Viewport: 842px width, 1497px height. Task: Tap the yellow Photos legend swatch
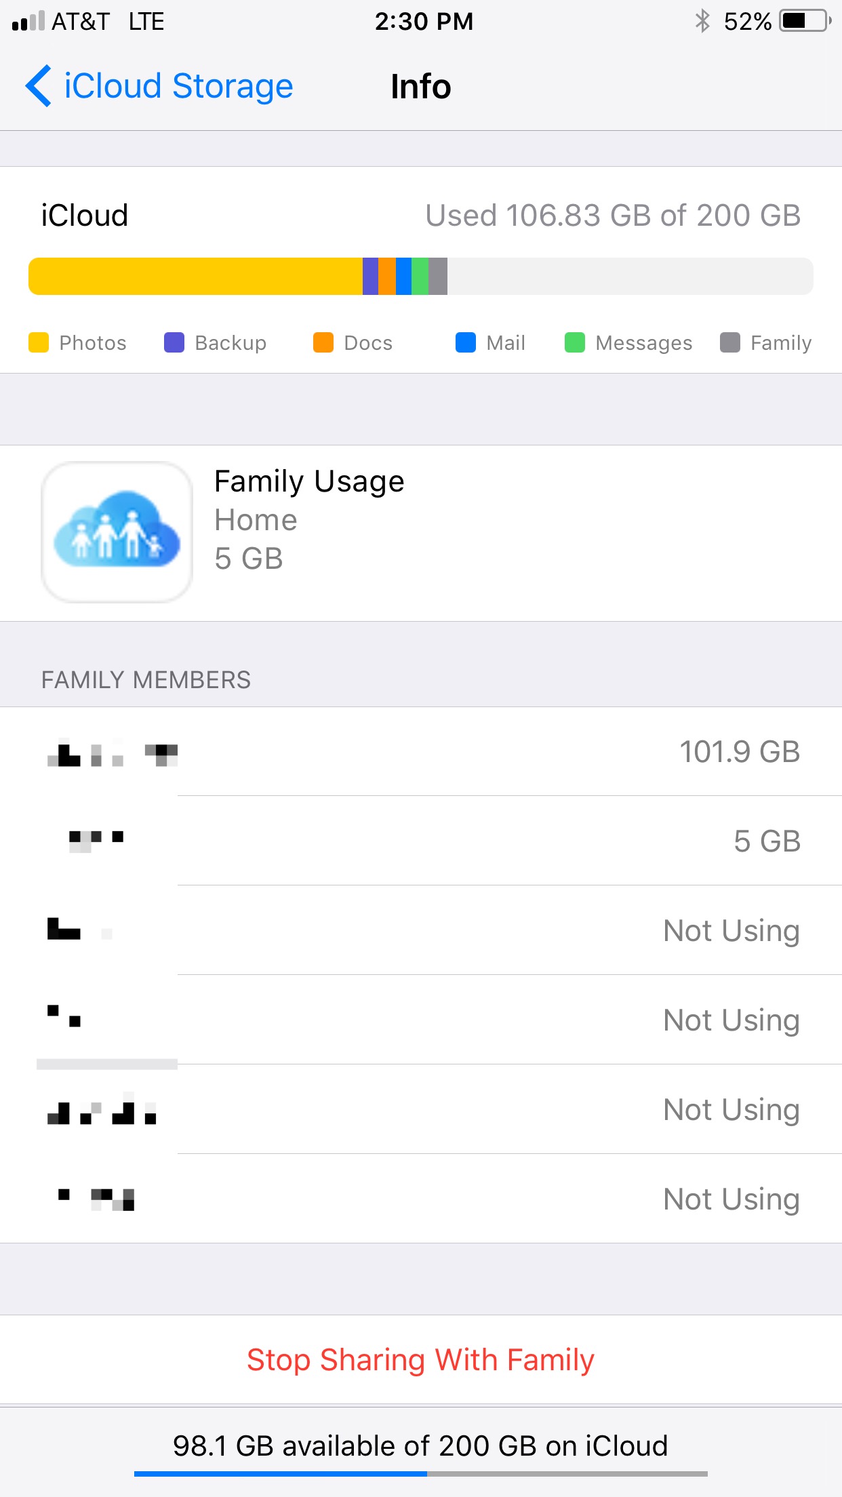click(x=39, y=342)
